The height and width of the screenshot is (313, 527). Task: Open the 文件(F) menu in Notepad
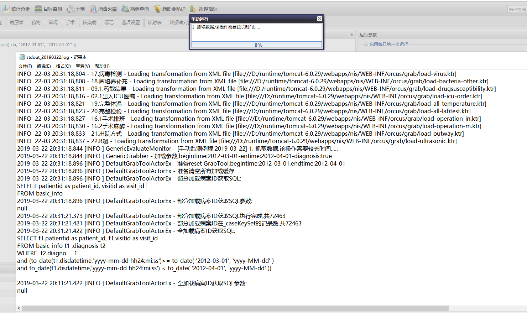(x=25, y=66)
